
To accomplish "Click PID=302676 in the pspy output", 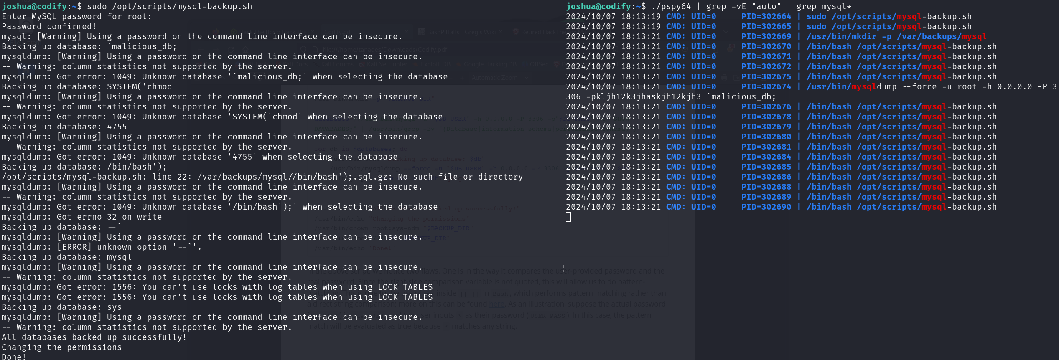I will pyautogui.click(x=766, y=106).
